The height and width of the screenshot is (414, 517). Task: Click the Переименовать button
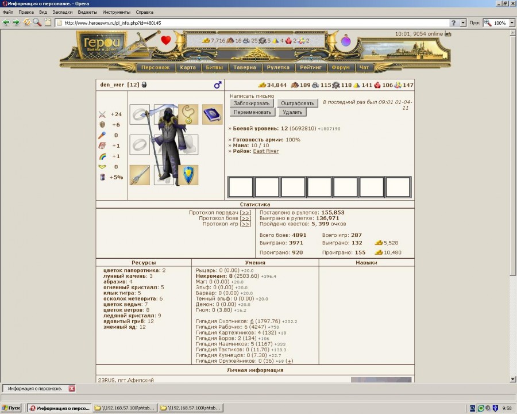(252, 112)
